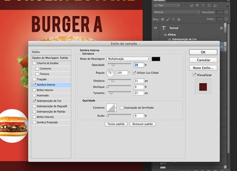Open the Modo de Mesclagem dropdown
237x171 pixels.
[x=129, y=59]
